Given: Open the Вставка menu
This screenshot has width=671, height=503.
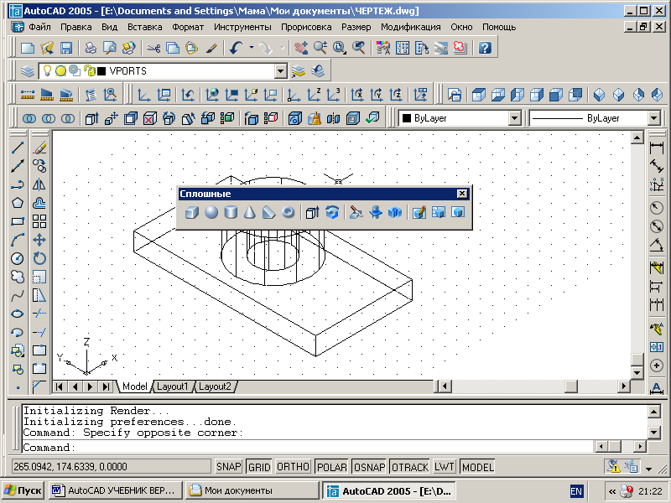Looking at the screenshot, I should point(144,27).
